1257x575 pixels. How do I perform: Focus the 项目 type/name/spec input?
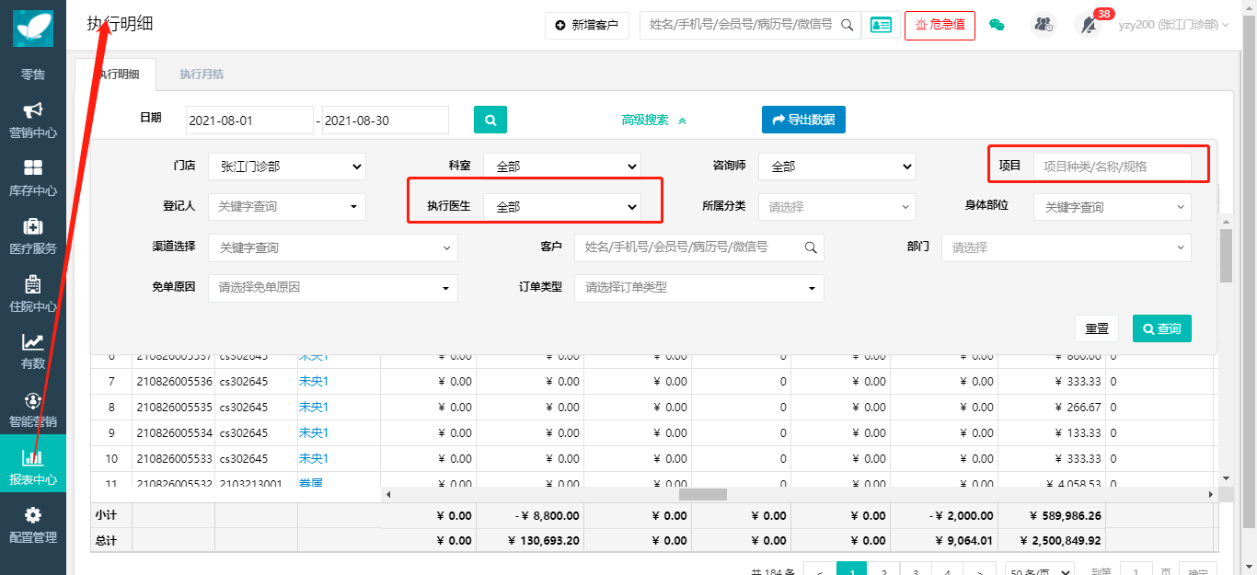(x=1113, y=167)
